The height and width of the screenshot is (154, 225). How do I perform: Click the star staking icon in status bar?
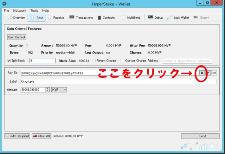click(x=212, y=146)
